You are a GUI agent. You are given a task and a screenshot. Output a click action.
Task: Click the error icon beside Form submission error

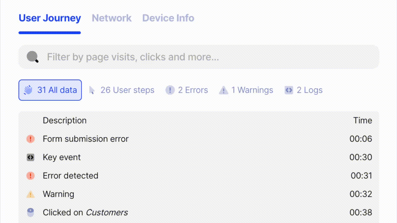pos(30,139)
